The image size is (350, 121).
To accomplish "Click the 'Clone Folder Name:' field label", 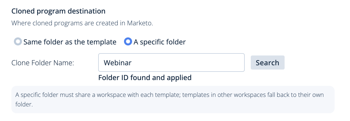I will coord(43,63).
